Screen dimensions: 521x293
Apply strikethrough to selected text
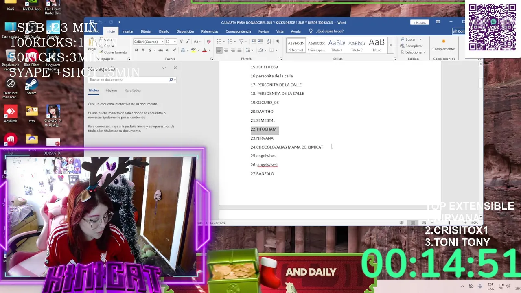[x=161, y=50]
